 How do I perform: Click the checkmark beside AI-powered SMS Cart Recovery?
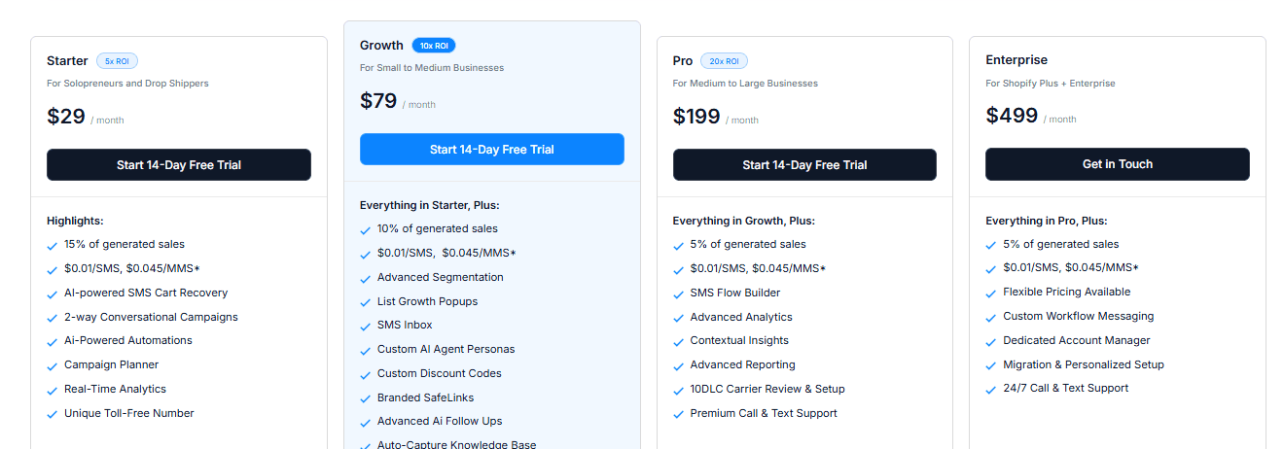click(x=53, y=294)
